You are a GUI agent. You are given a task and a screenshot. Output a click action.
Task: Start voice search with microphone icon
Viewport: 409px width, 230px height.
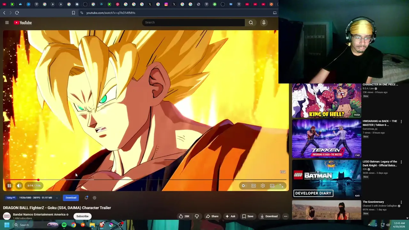[264, 22]
